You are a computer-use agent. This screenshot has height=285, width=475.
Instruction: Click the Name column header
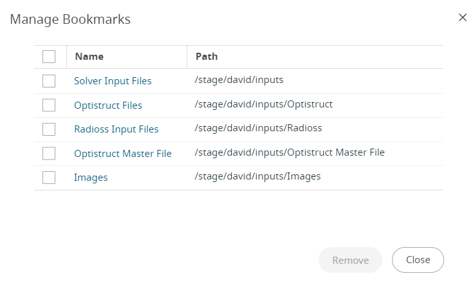point(89,57)
